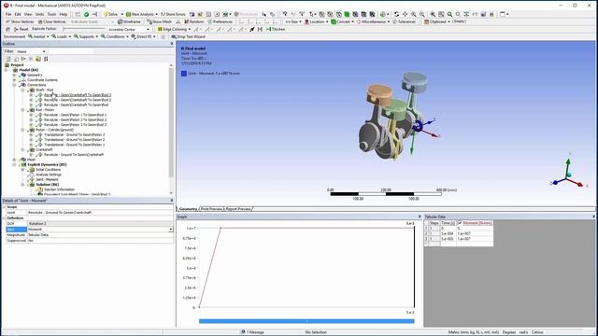
Task: Toggle Show Vertices in toolbar
Action: pyautogui.click(x=20, y=21)
